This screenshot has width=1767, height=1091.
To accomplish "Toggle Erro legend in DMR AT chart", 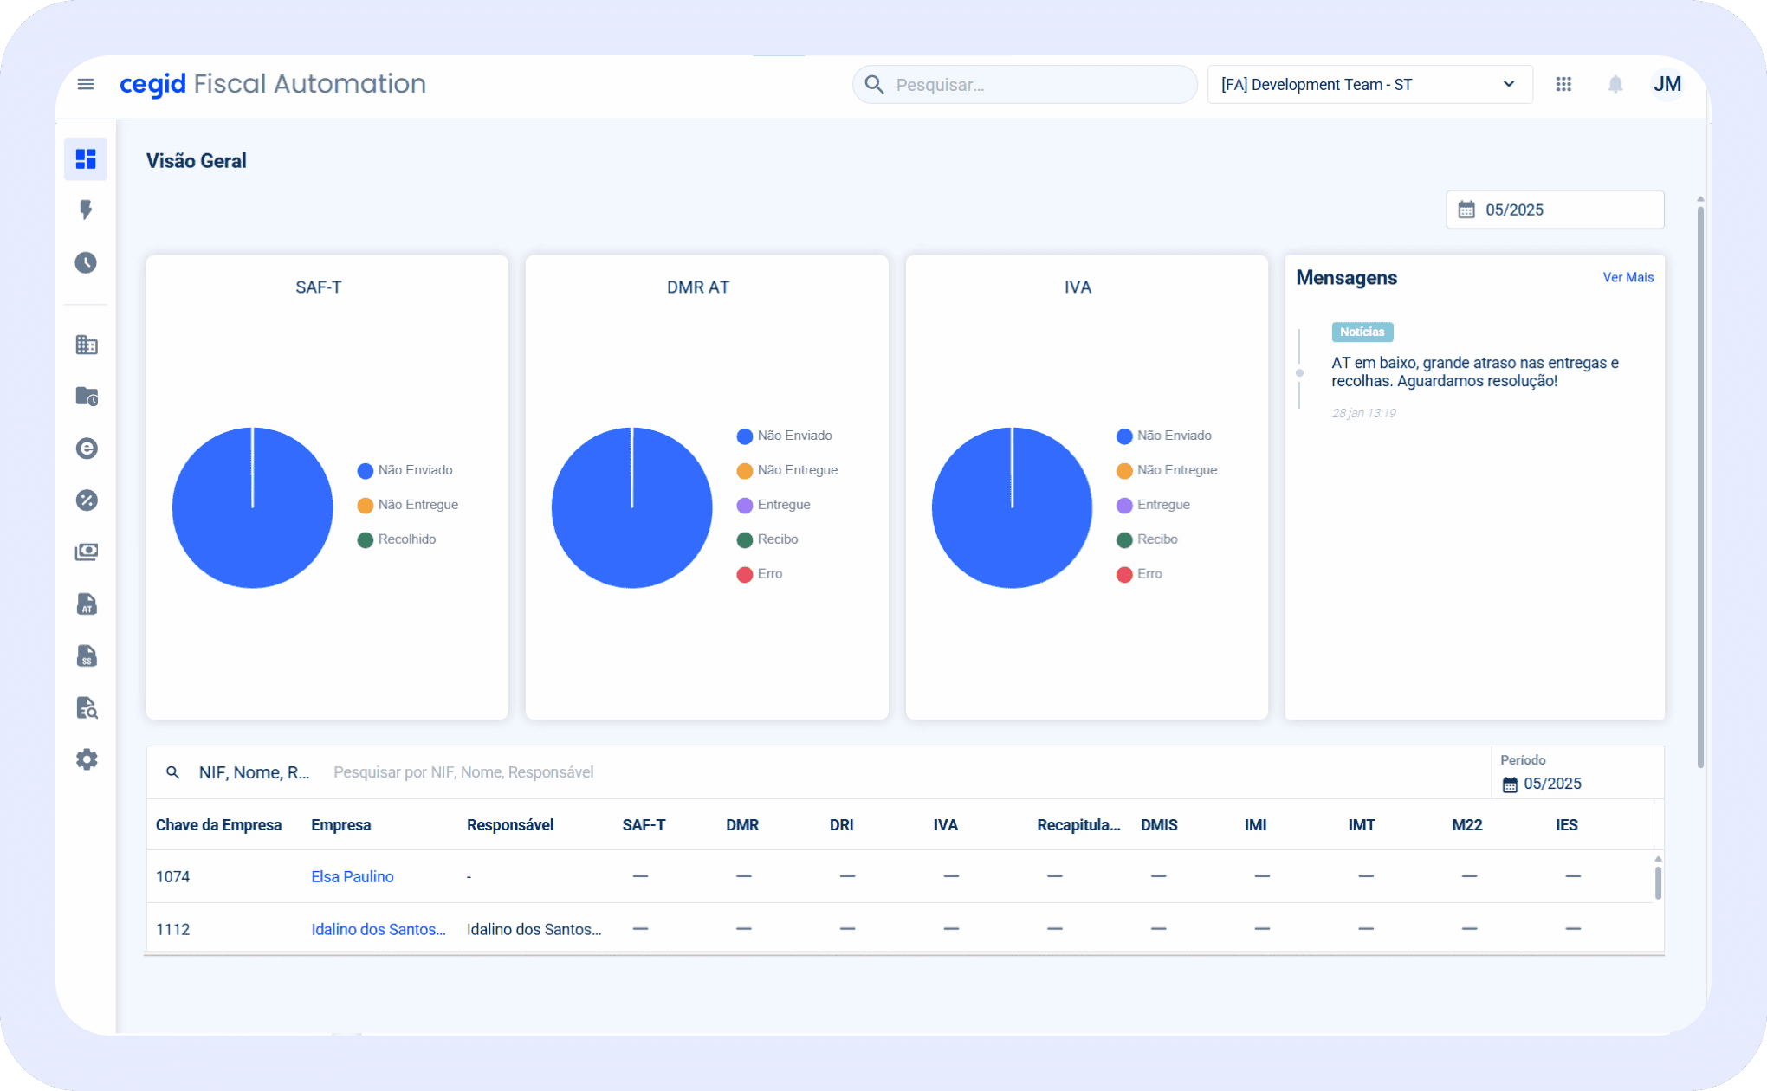I will (760, 574).
